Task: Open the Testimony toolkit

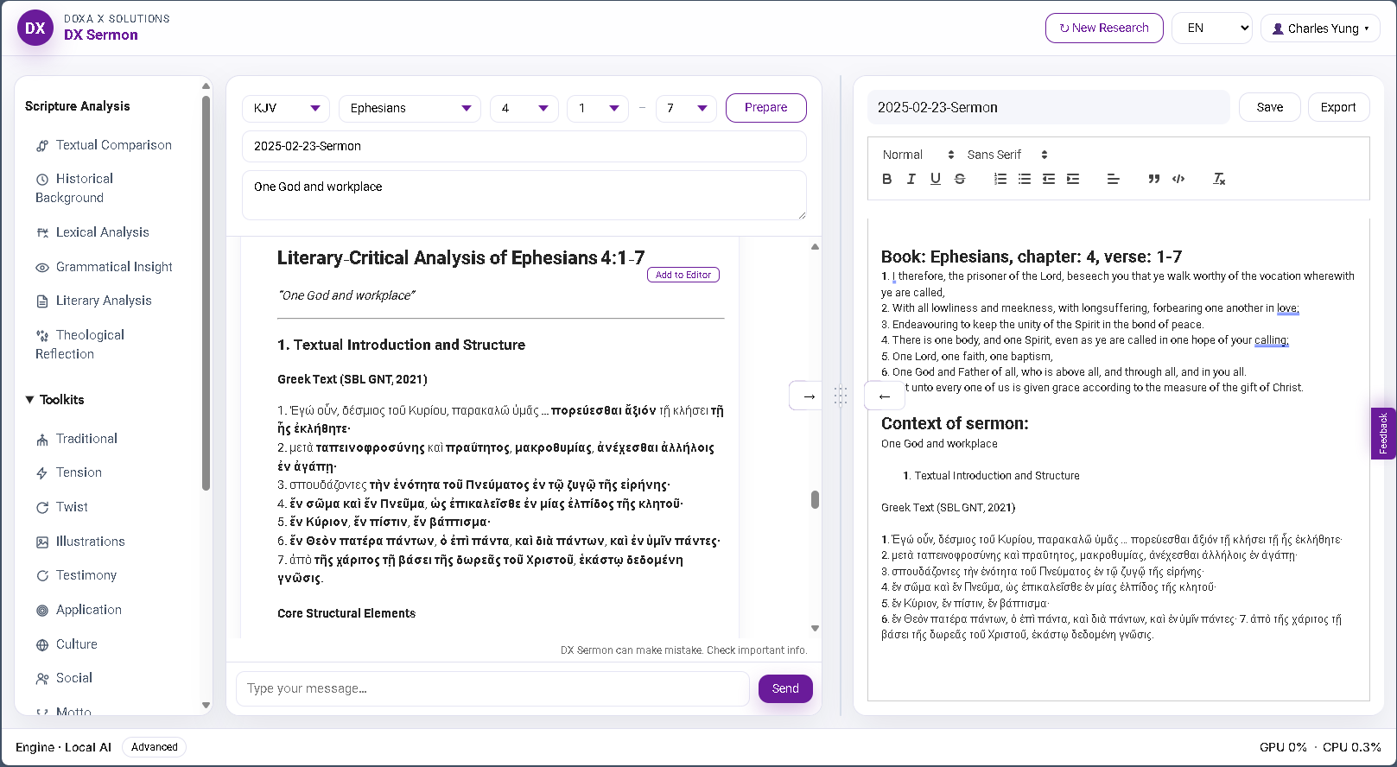Action: click(x=76, y=575)
